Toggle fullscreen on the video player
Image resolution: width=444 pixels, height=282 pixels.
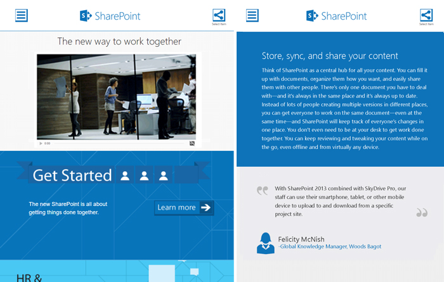pos(192,143)
